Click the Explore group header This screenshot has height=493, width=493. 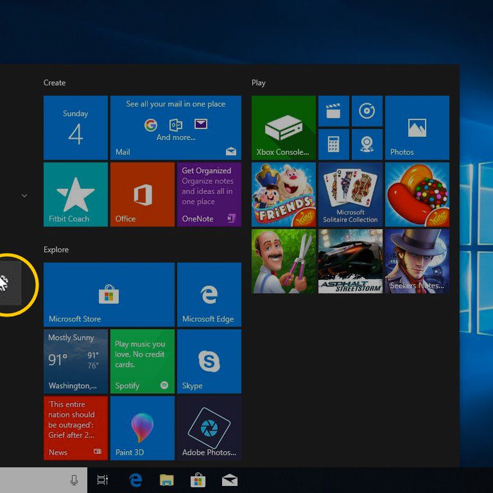click(x=56, y=250)
